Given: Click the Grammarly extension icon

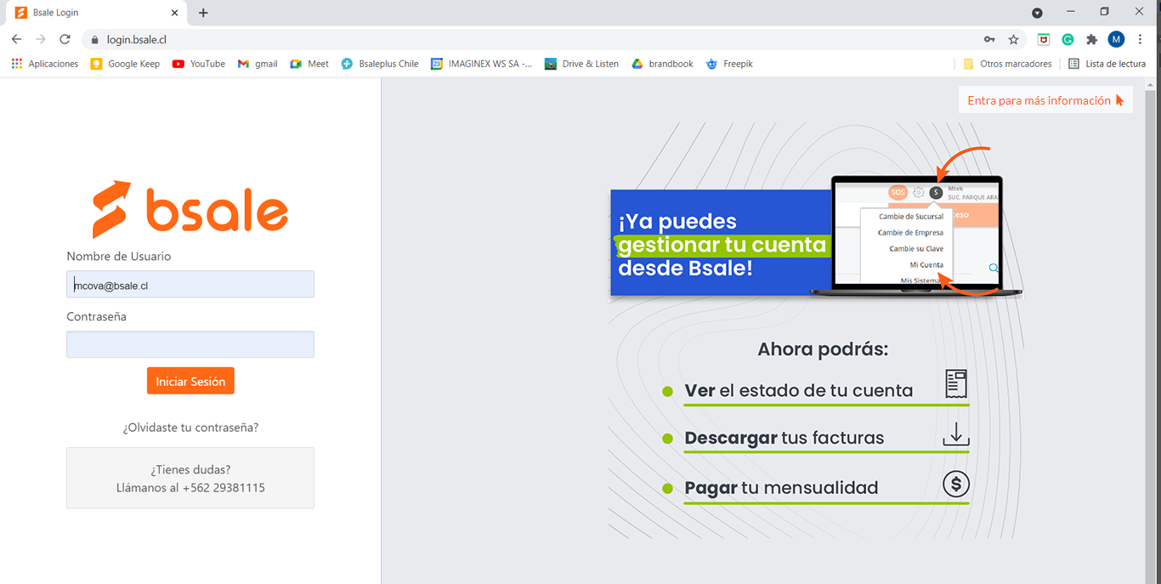Looking at the screenshot, I should [1068, 39].
